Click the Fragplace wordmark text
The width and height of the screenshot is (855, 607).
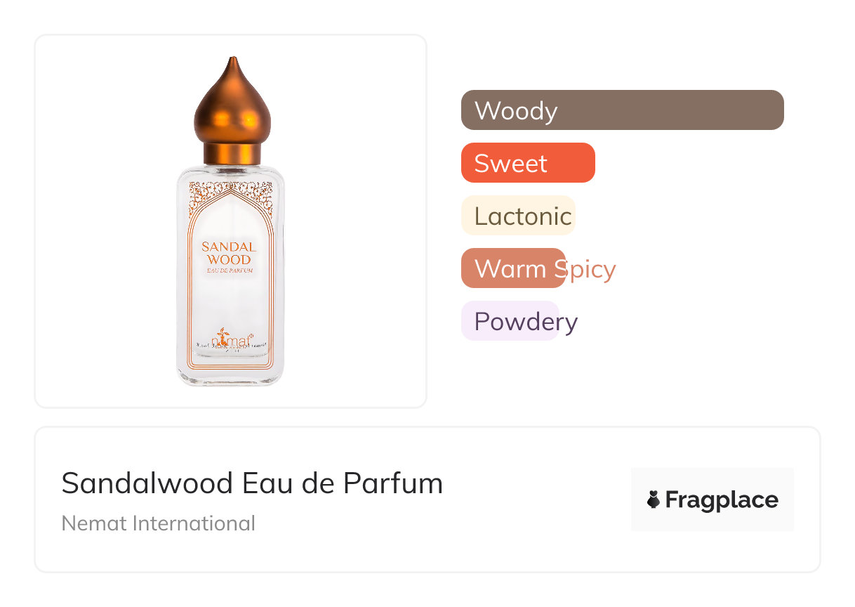[x=722, y=500]
